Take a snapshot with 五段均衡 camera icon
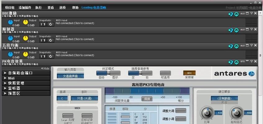 click(x=43, y=56)
